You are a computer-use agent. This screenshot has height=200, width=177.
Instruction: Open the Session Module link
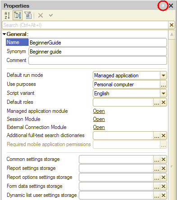click(99, 119)
